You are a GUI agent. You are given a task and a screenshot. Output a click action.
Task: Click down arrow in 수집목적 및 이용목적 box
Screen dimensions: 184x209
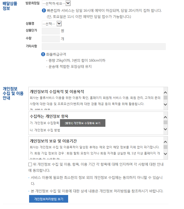click(165, 104)
